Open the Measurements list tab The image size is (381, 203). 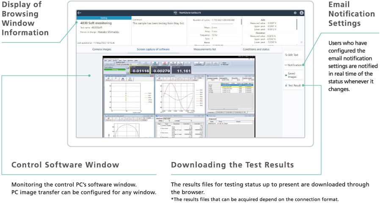tap(204, 49)
